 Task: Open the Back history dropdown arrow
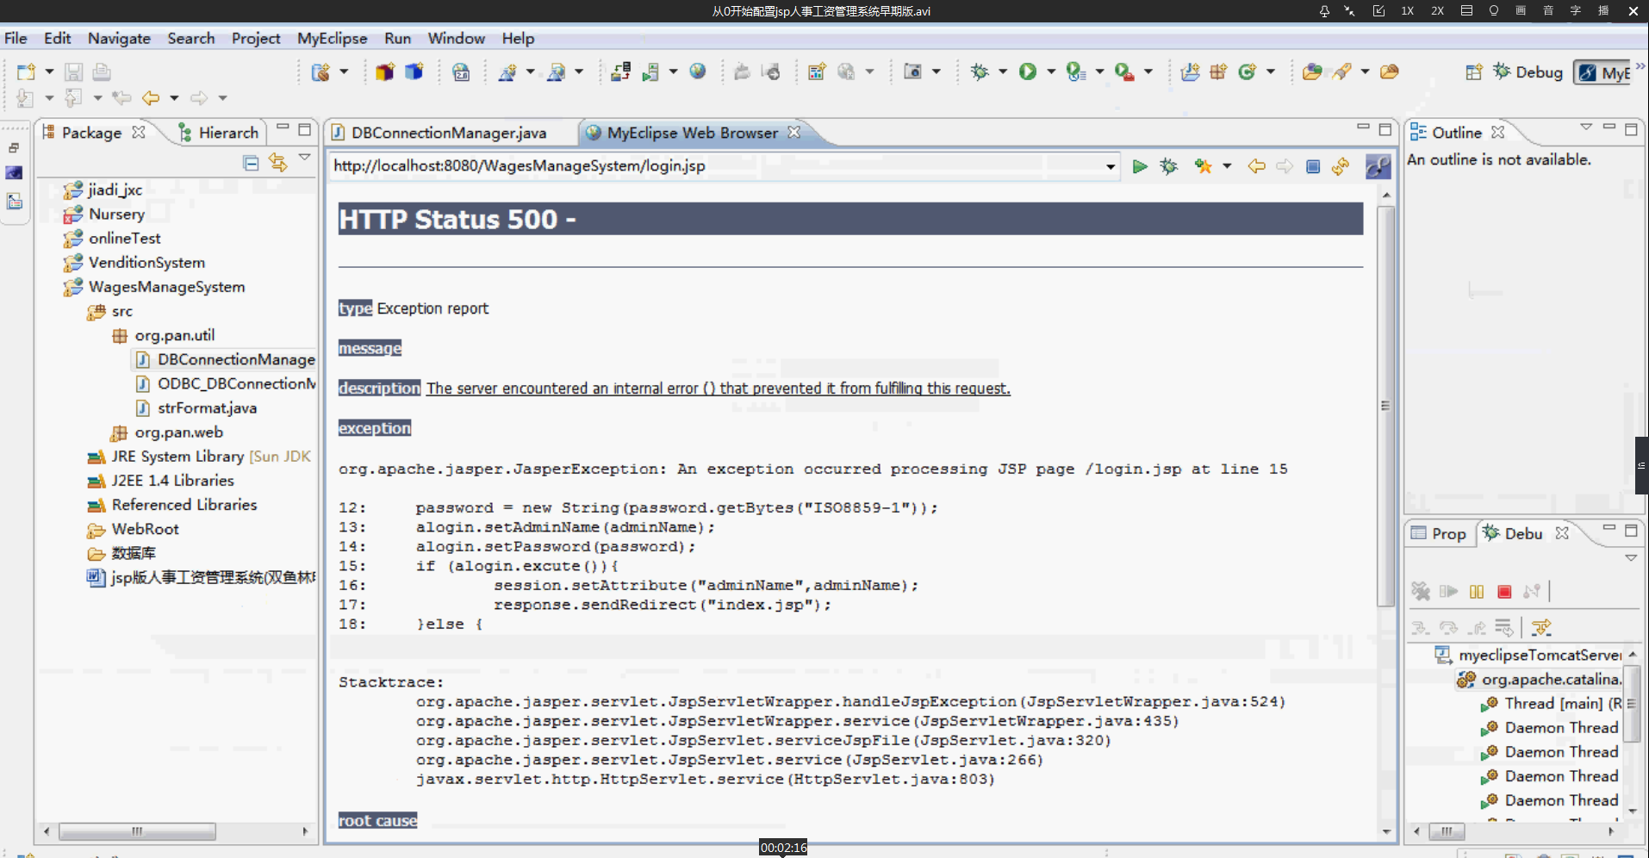174,98
